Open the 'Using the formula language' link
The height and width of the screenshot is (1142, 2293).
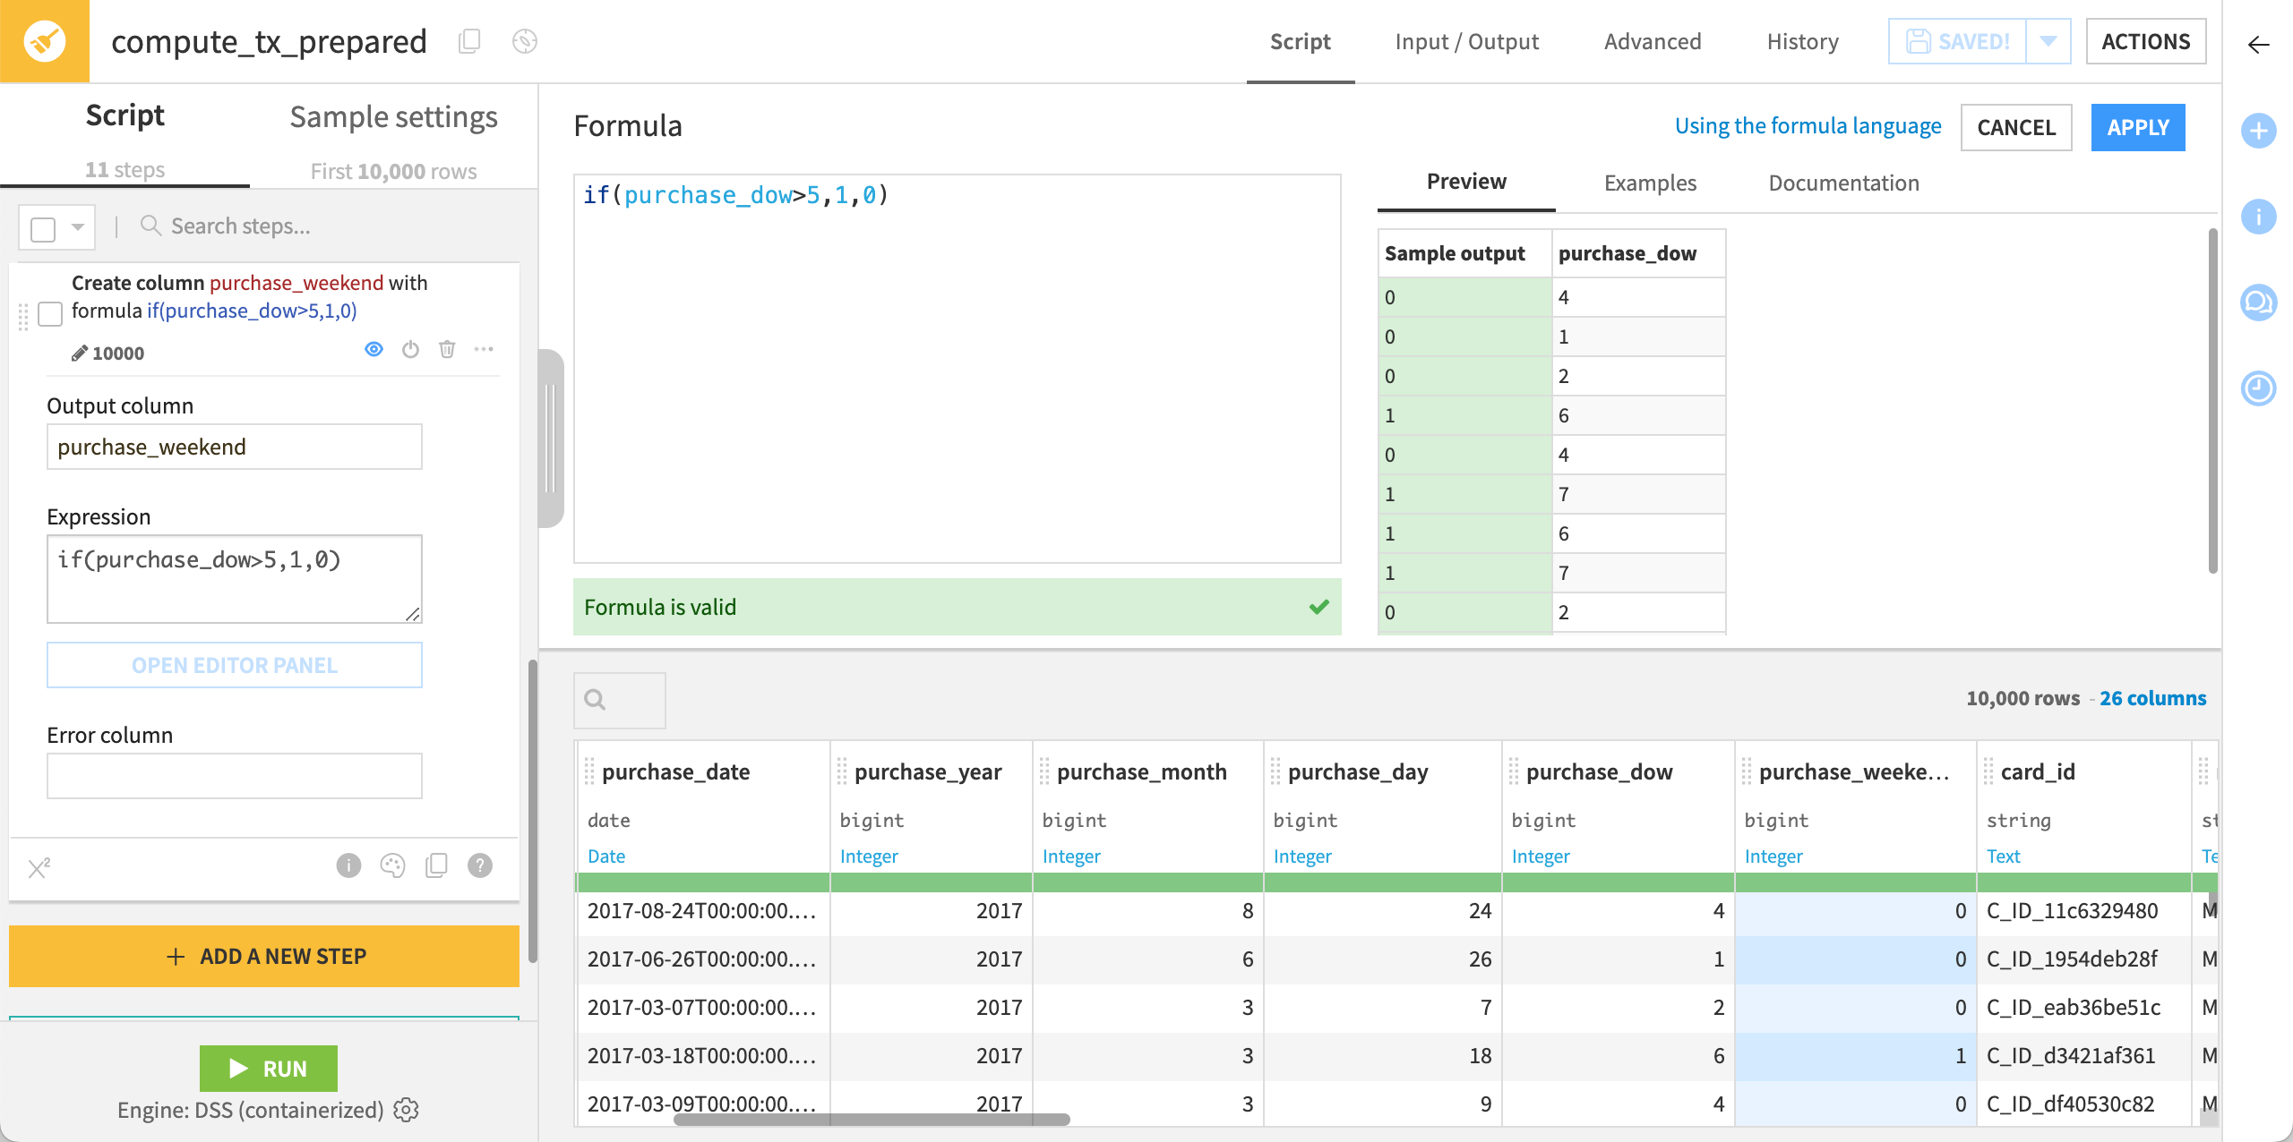pos(1808,125)
